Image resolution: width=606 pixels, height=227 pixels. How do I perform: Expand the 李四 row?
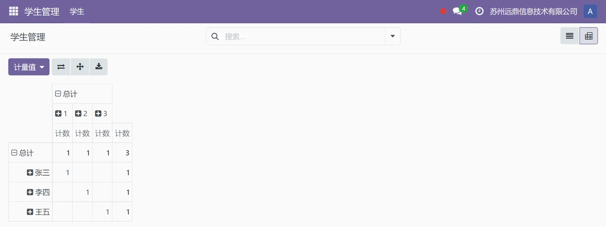pos(38,192)
